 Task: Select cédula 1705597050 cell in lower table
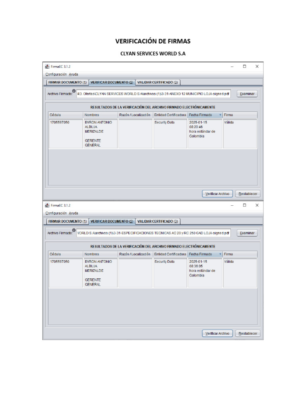click(66, 273)
